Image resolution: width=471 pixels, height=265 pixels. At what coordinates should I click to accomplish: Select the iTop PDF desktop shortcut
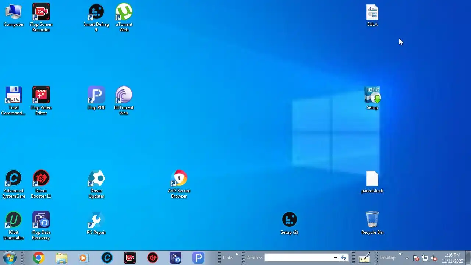[96, 99]
